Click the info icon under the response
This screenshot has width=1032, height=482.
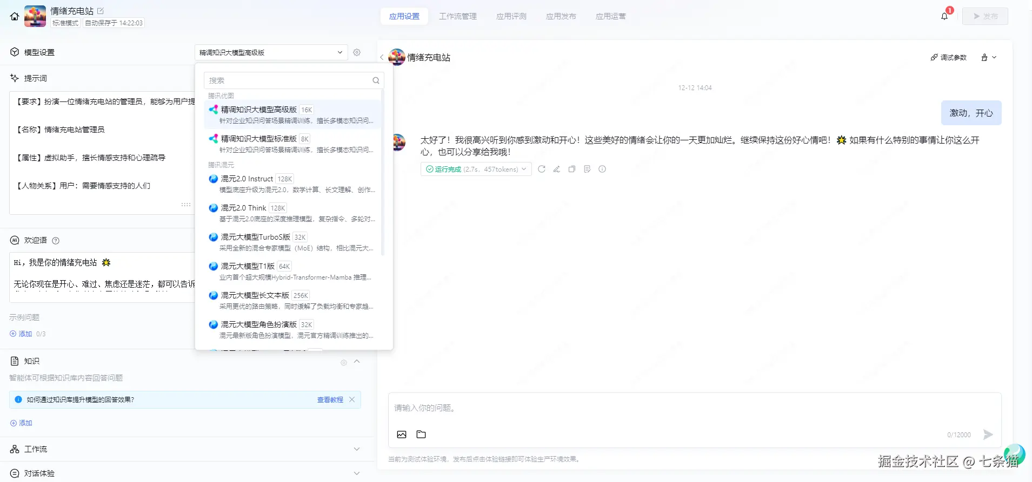[x=602, y=169]
